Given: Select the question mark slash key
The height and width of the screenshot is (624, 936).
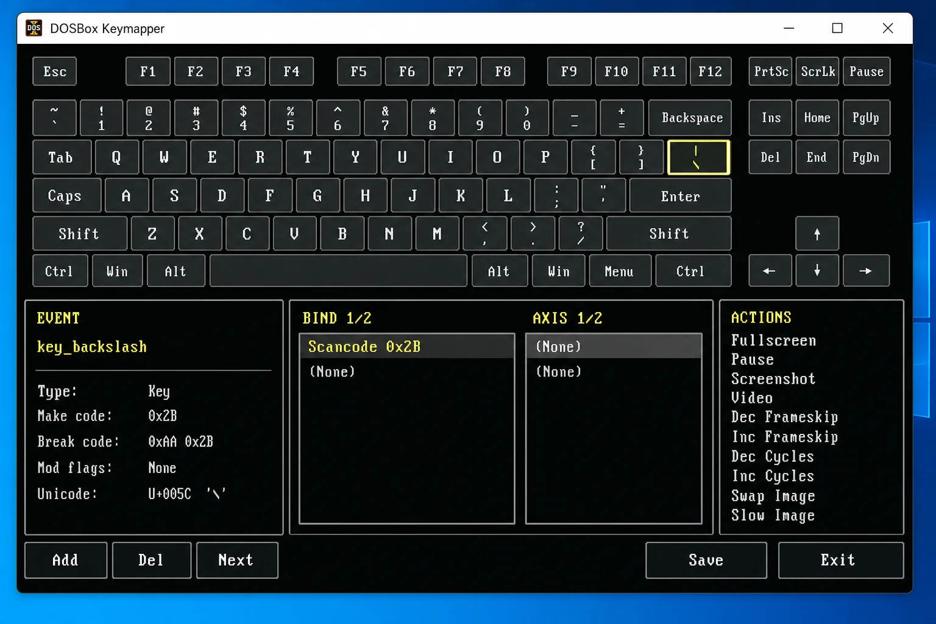Looking at the screenshot, I should [x=580, y=233].
